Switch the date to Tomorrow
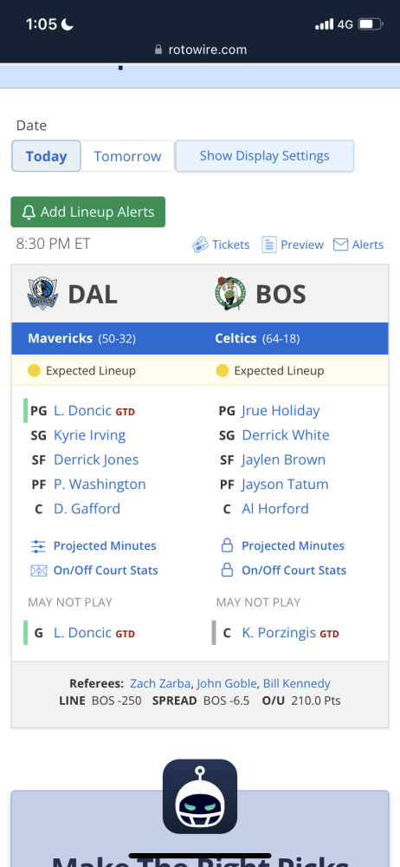This screenshot has width=400, height=867. [127, 156]
